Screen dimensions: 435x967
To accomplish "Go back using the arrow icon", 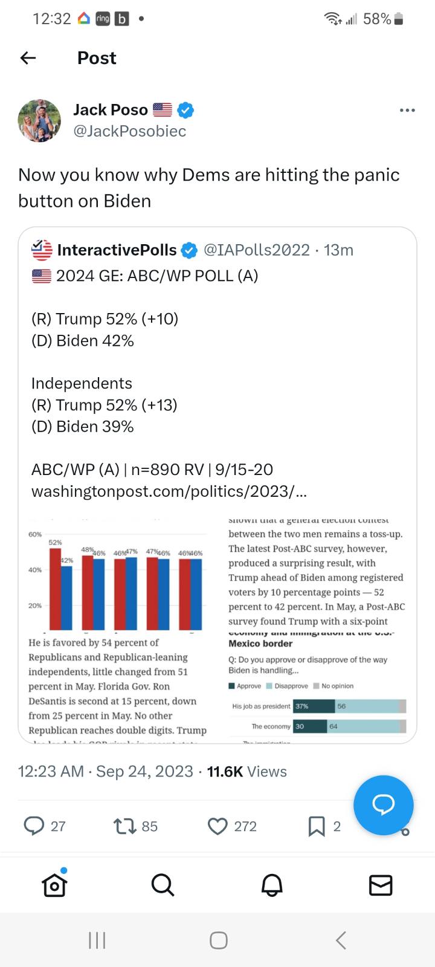I will click(28, 58).
